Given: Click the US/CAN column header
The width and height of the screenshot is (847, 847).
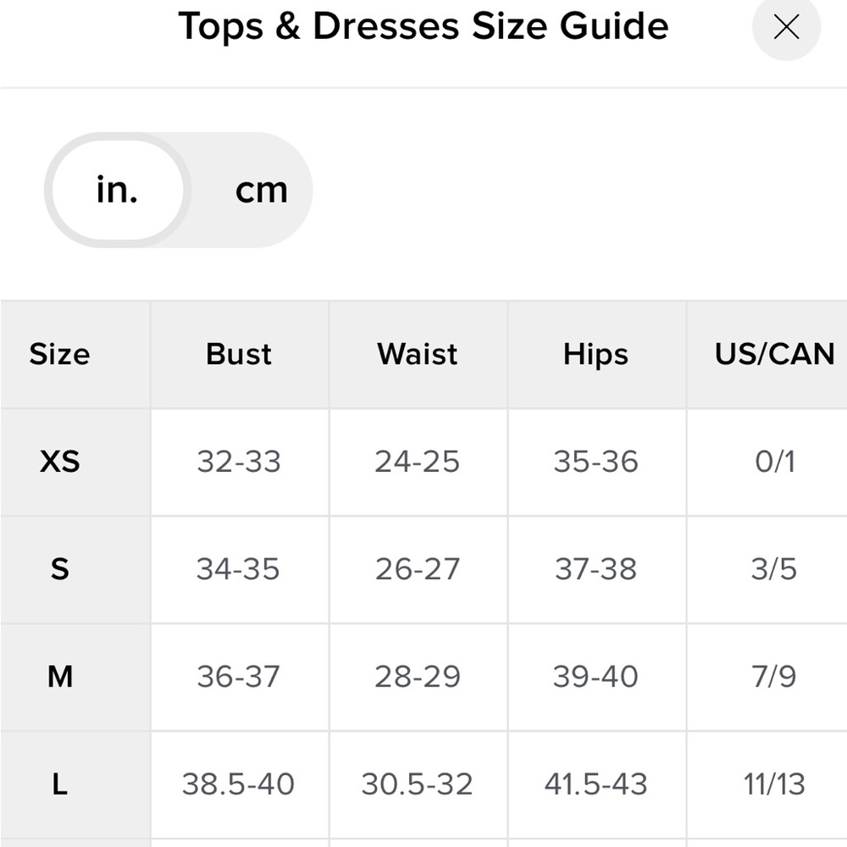Looking at the screenshot, I should click(x=774, y=354).
